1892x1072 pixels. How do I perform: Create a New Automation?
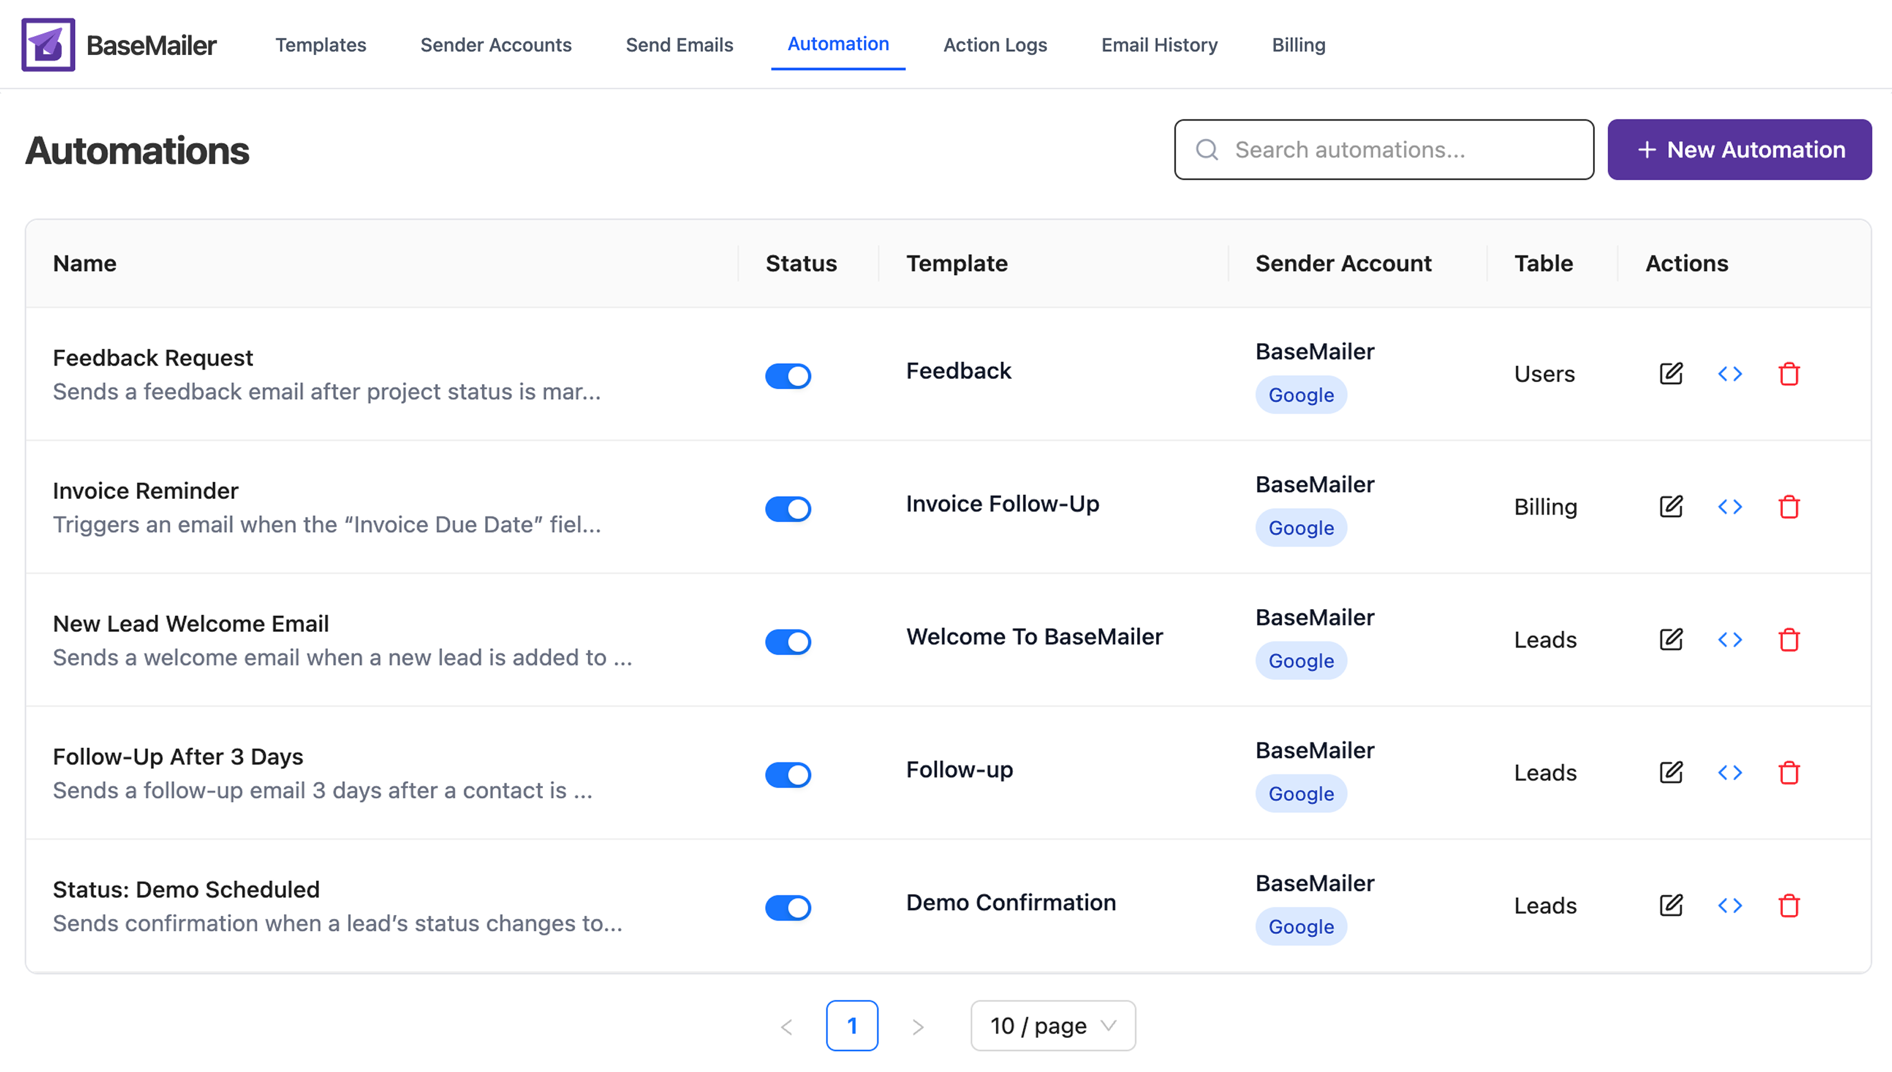click(x=1739, y=149)
